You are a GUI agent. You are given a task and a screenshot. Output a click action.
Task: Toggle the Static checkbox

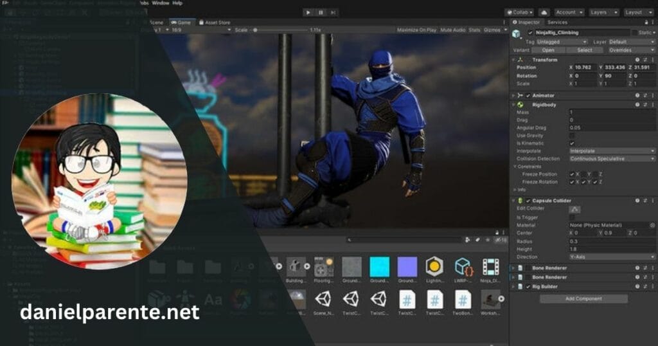tap(634, 33)
